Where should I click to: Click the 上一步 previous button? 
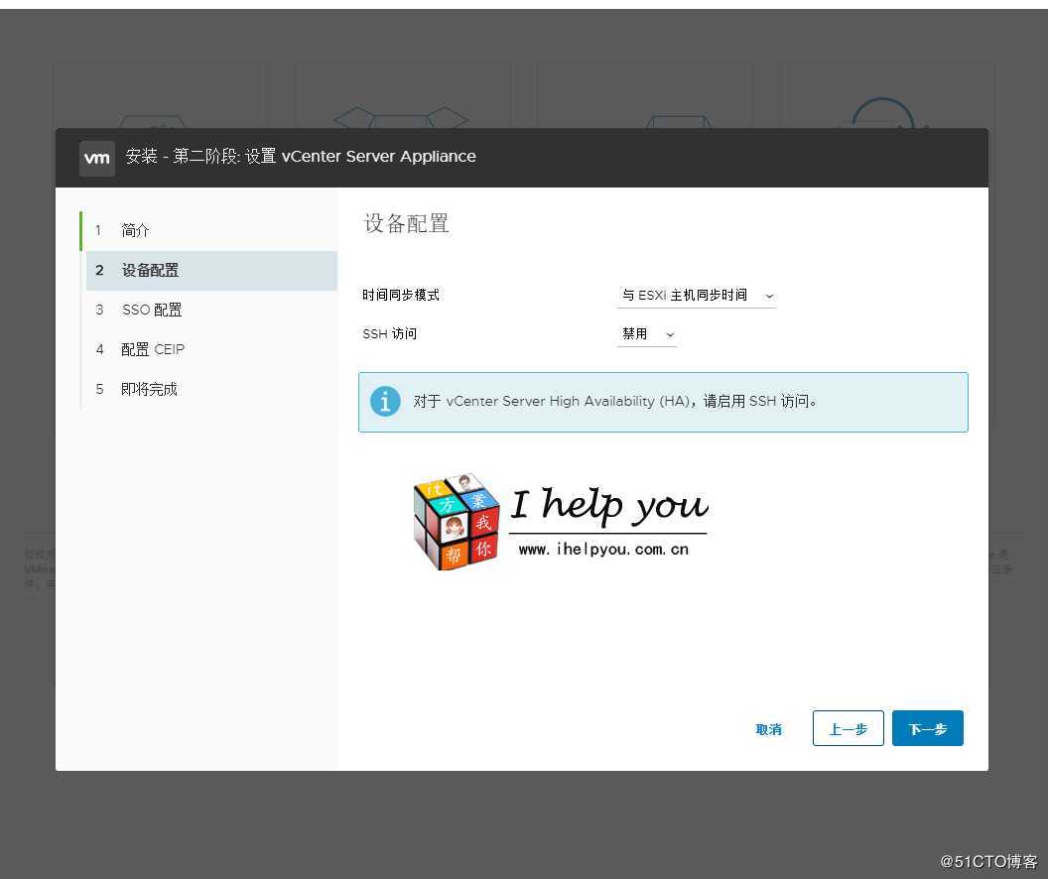point(849,729)
